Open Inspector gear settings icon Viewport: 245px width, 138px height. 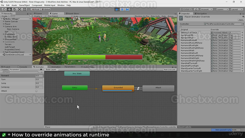click(x=243, y=16)
